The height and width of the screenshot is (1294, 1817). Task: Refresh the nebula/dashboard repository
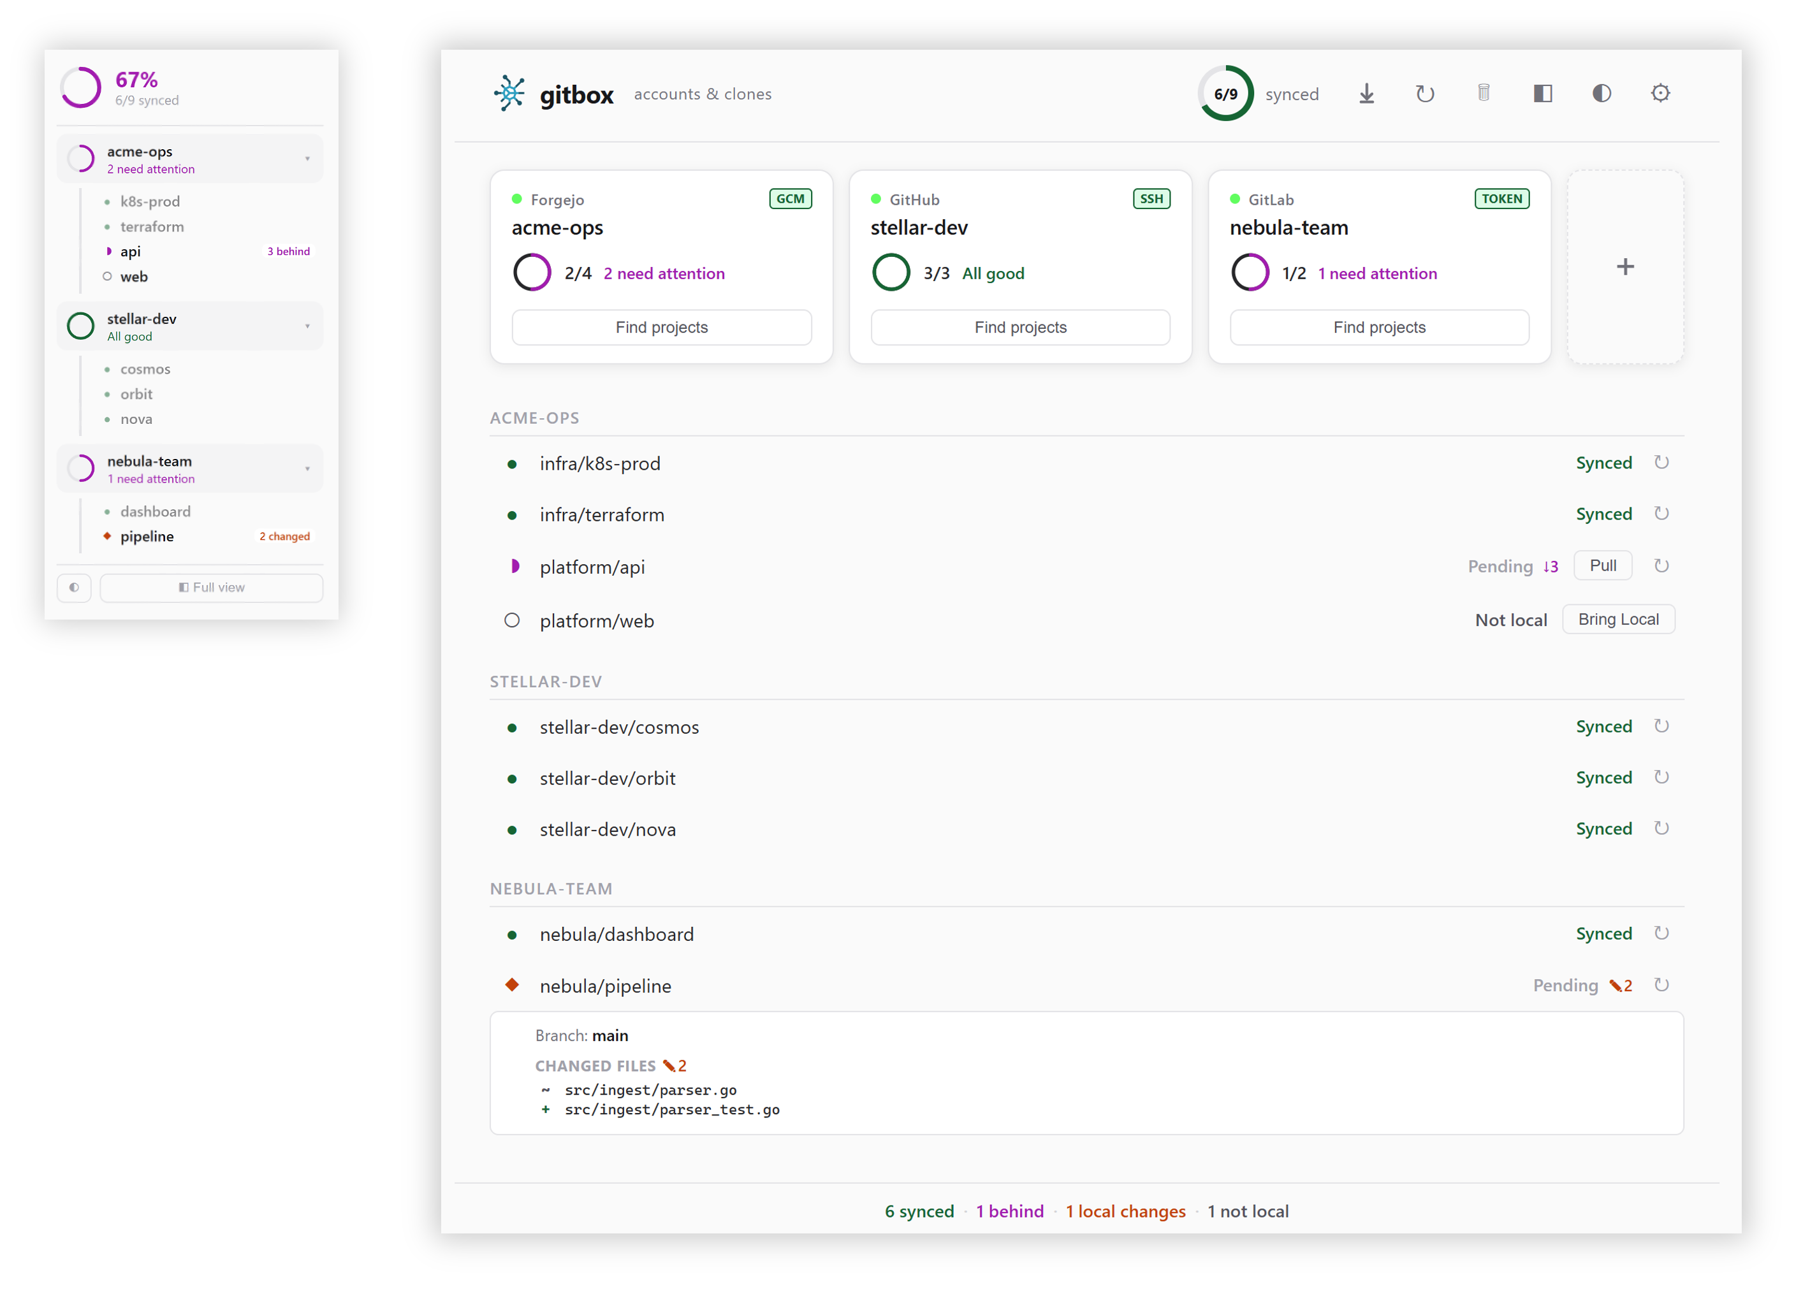click(1661, 933)
